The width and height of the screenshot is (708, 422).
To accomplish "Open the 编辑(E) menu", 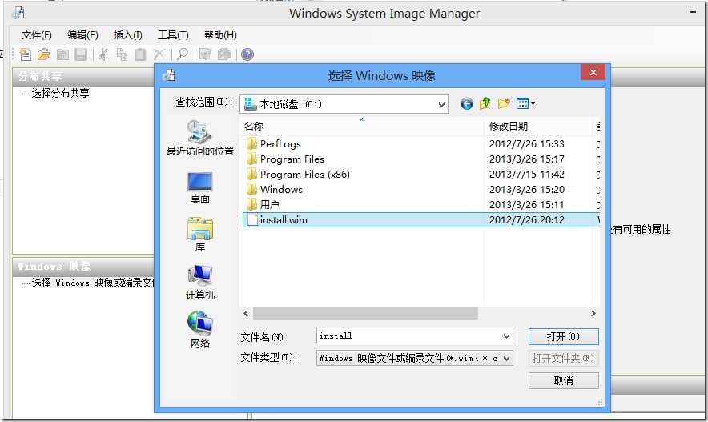I will 82,35.
